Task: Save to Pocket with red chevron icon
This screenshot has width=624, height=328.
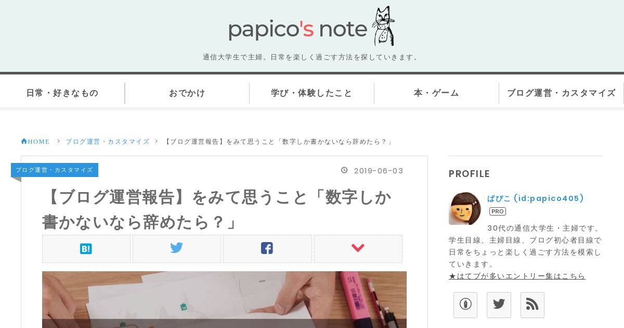Action: tap(358, 249)
